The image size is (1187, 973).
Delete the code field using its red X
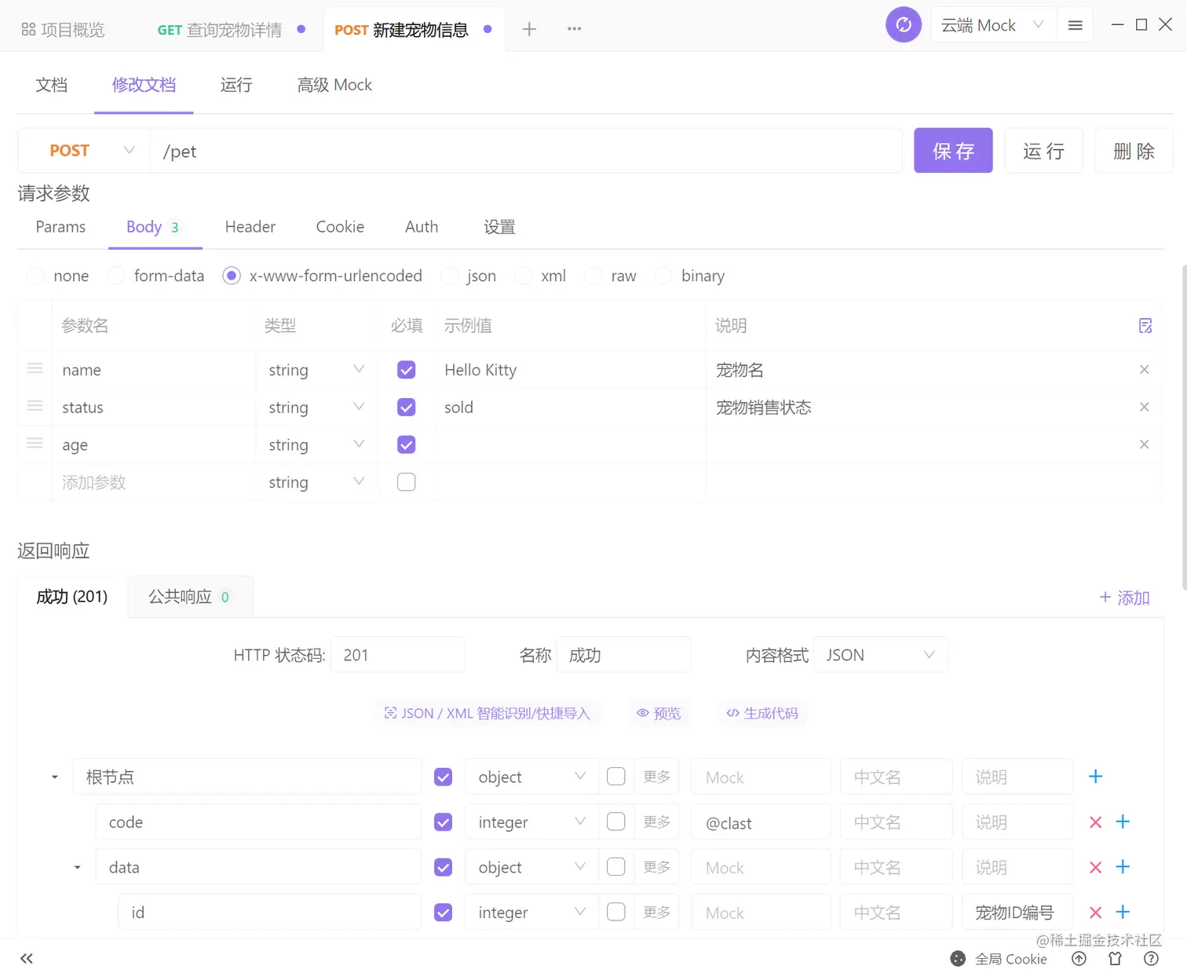1095,821
